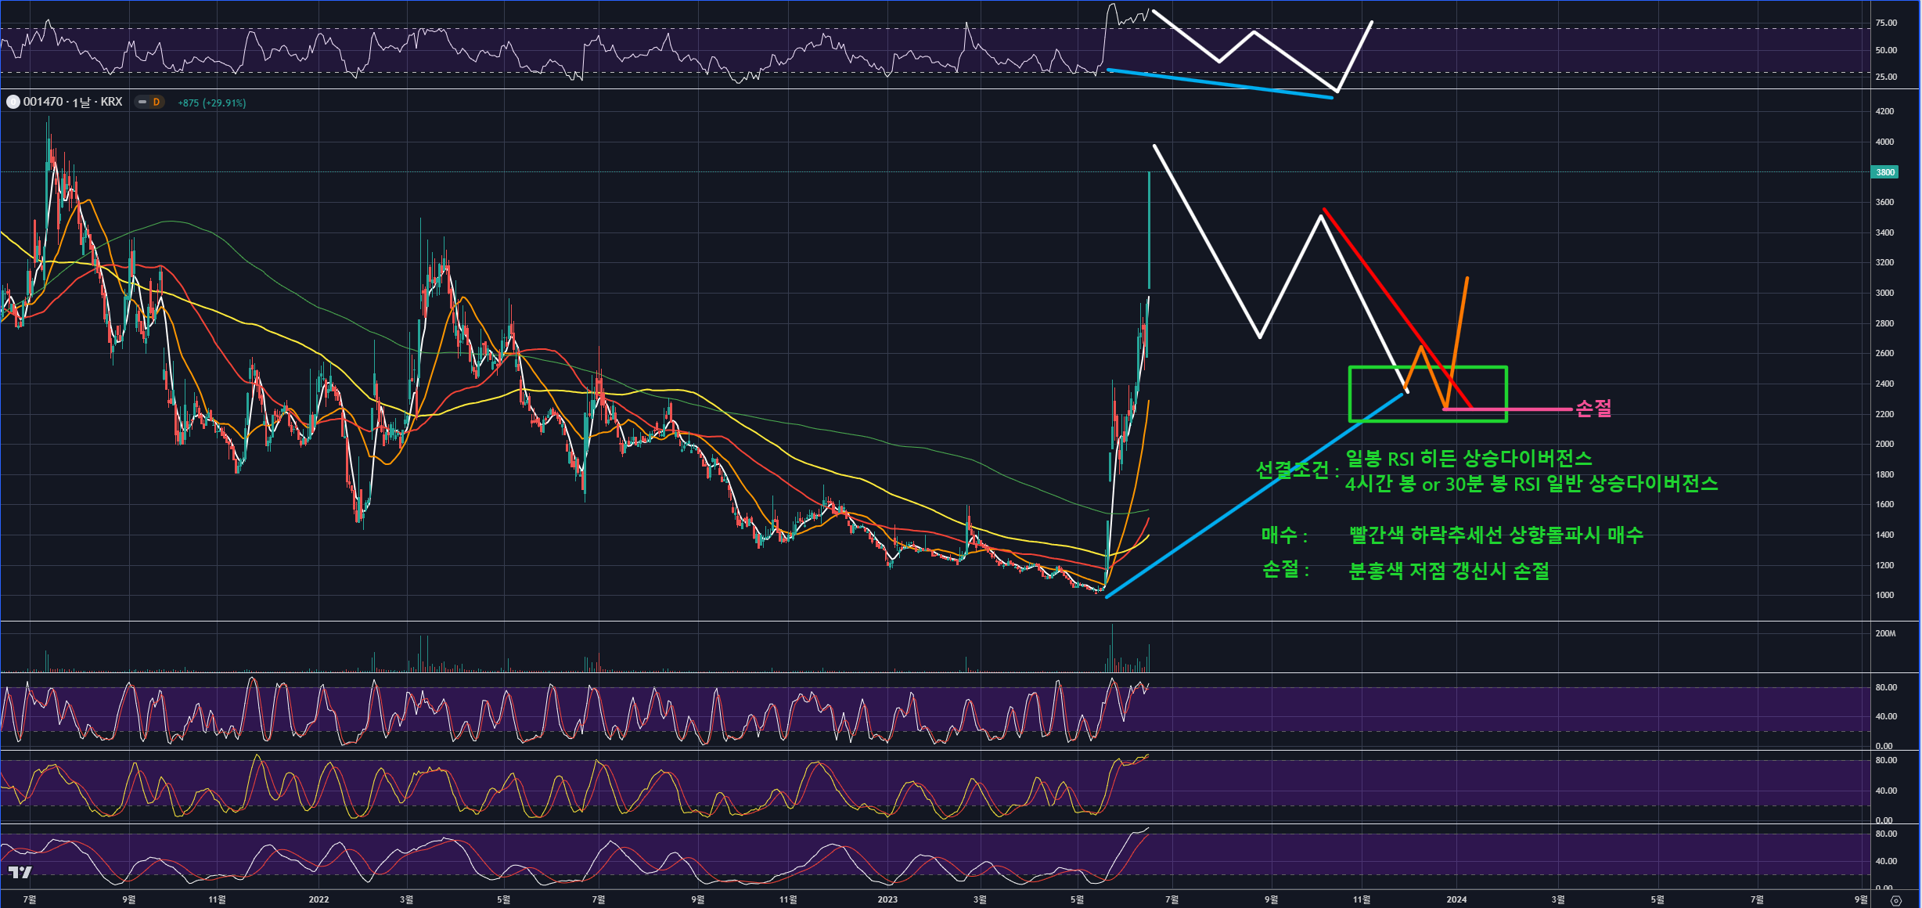Click the +875 (+29.91%) price change text
Viewport: 1922px width, 908px height.
coord(211,103)
